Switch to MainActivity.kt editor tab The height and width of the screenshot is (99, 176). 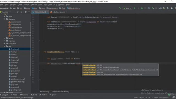(40, 12)
